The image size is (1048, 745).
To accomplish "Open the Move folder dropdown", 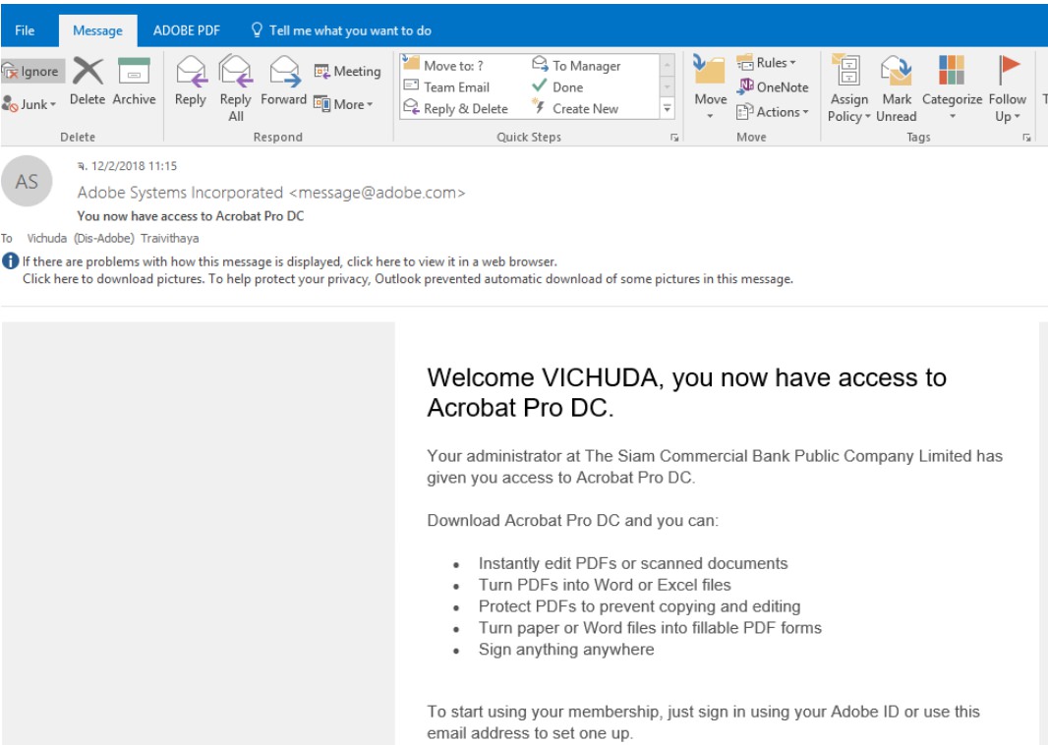I will tap(710, 88).
